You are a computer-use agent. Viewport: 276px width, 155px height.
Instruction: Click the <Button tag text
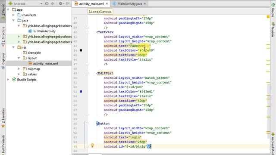[x=103, y=124]
